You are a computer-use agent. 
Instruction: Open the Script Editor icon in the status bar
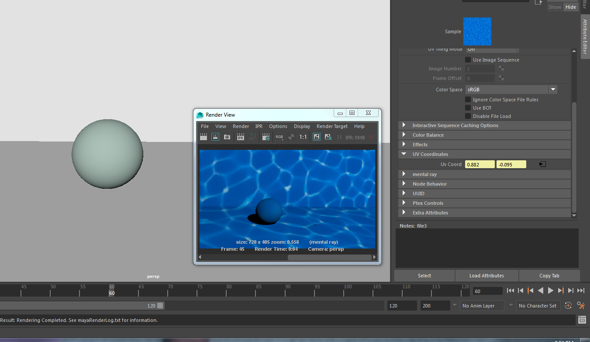point(582,320)
